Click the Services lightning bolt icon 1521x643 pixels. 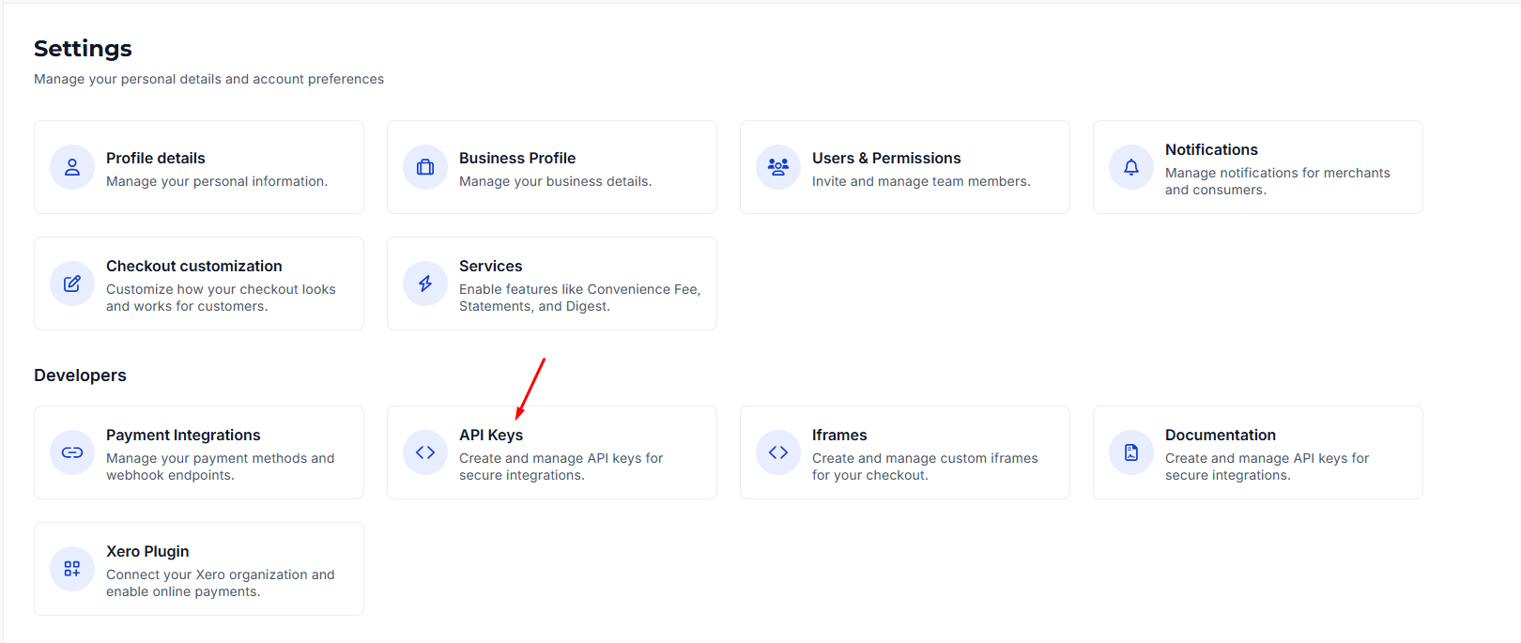tap(425, 283)
